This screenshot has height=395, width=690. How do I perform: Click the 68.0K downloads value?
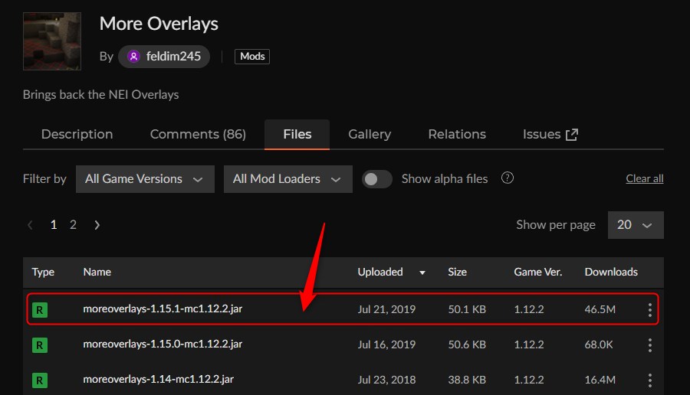tap(599, 344)
